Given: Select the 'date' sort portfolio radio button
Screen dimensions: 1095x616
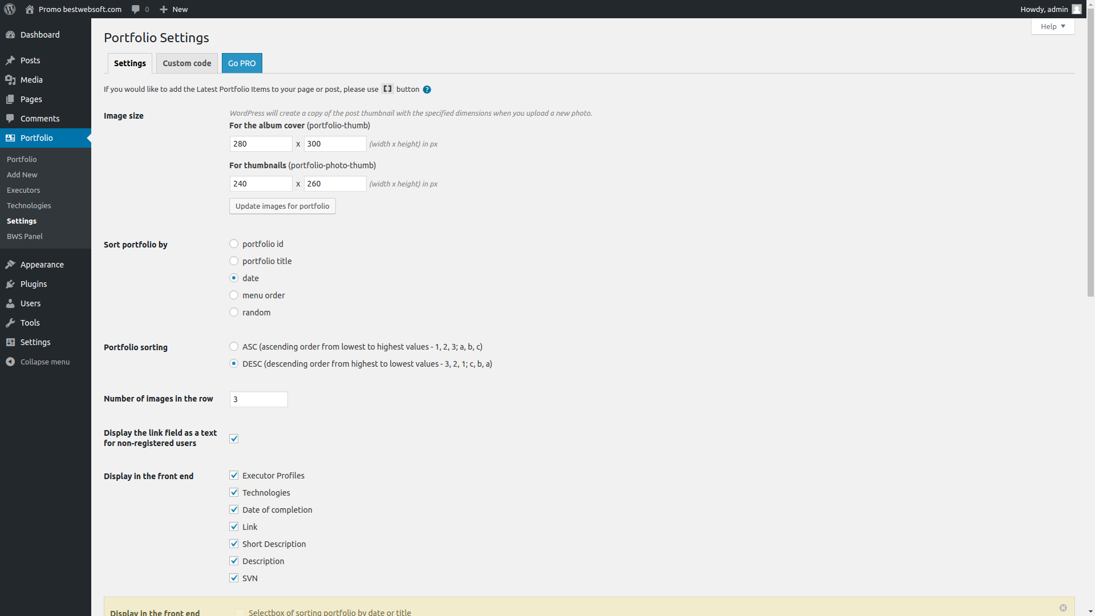Looking at the screenshot, I should [x=234, y=278].
